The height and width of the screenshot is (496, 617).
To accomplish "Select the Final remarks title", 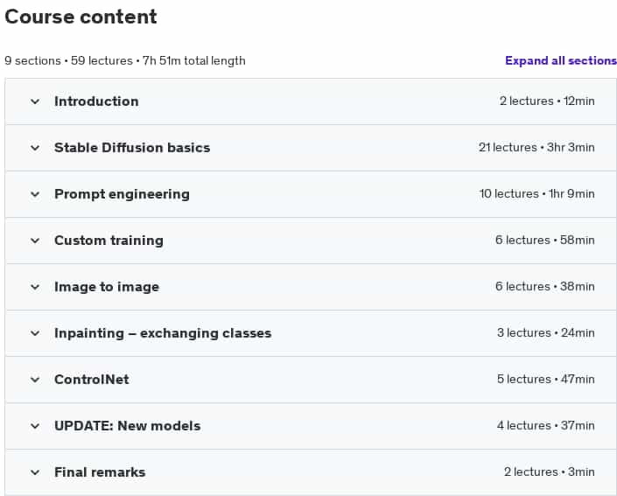I will [100, 472].
